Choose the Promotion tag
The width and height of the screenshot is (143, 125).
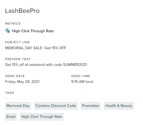coord(91,106)
